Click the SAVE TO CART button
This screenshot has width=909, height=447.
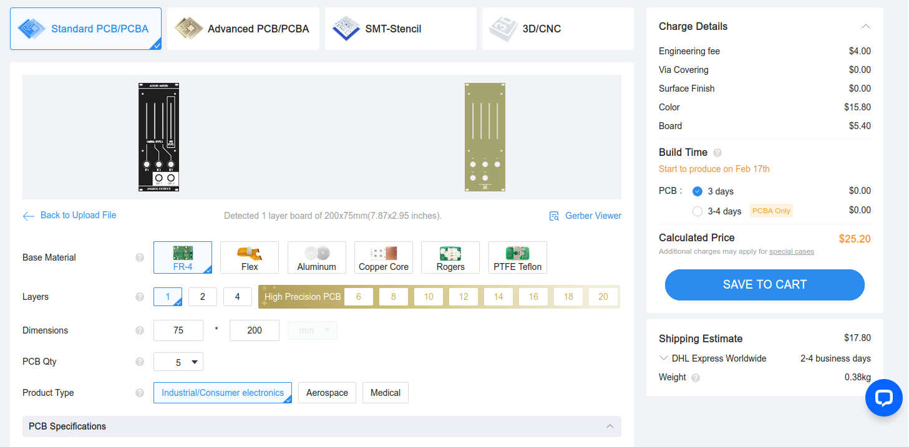pyautogui.click(x=764, y=285)
